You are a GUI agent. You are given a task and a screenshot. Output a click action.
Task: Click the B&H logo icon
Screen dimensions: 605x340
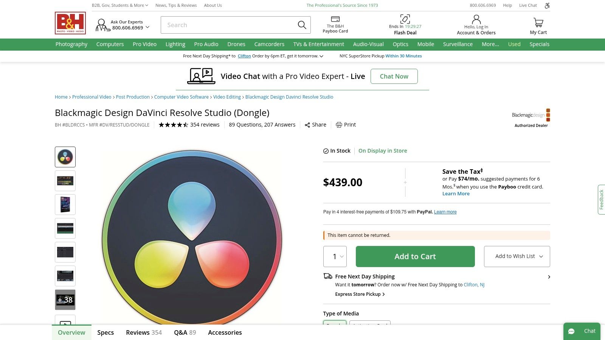70,23
